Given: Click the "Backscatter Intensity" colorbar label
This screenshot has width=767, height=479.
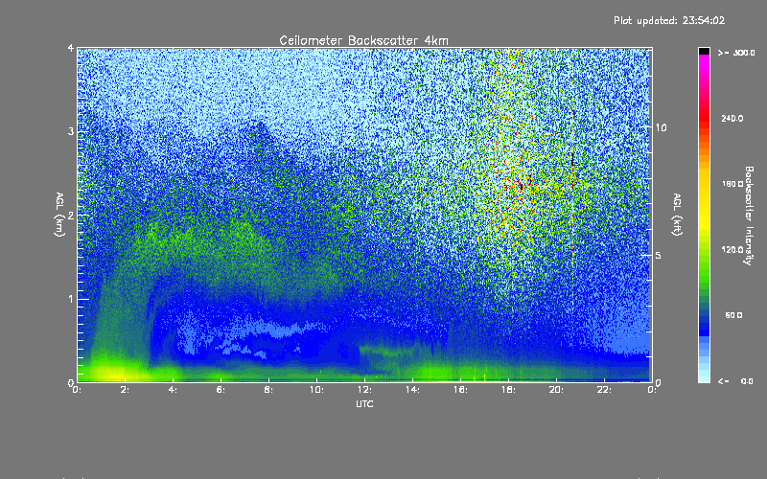Looking at the screenshot, I should click(x=749, y=216).
